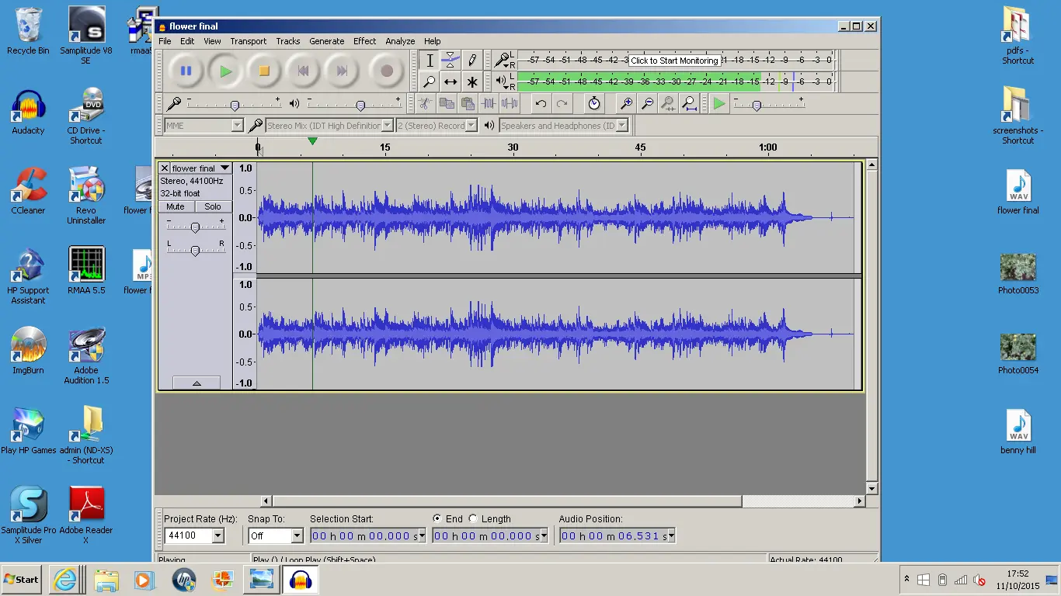Click the Undo arrow icon
1061x596 pixels.
tap(541, 104)
